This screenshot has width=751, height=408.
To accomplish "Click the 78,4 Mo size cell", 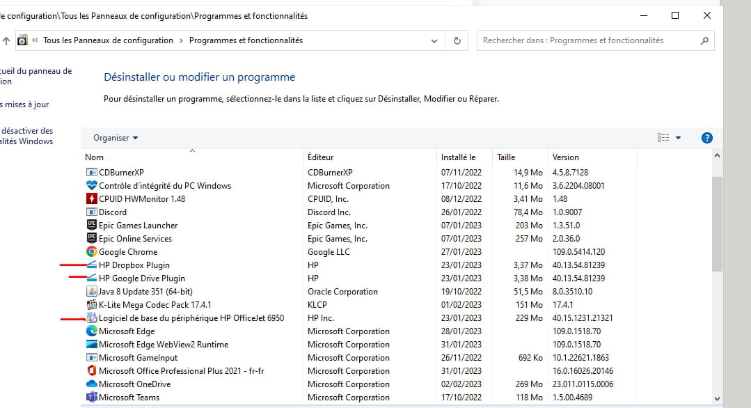I will (x=528, y=212).
